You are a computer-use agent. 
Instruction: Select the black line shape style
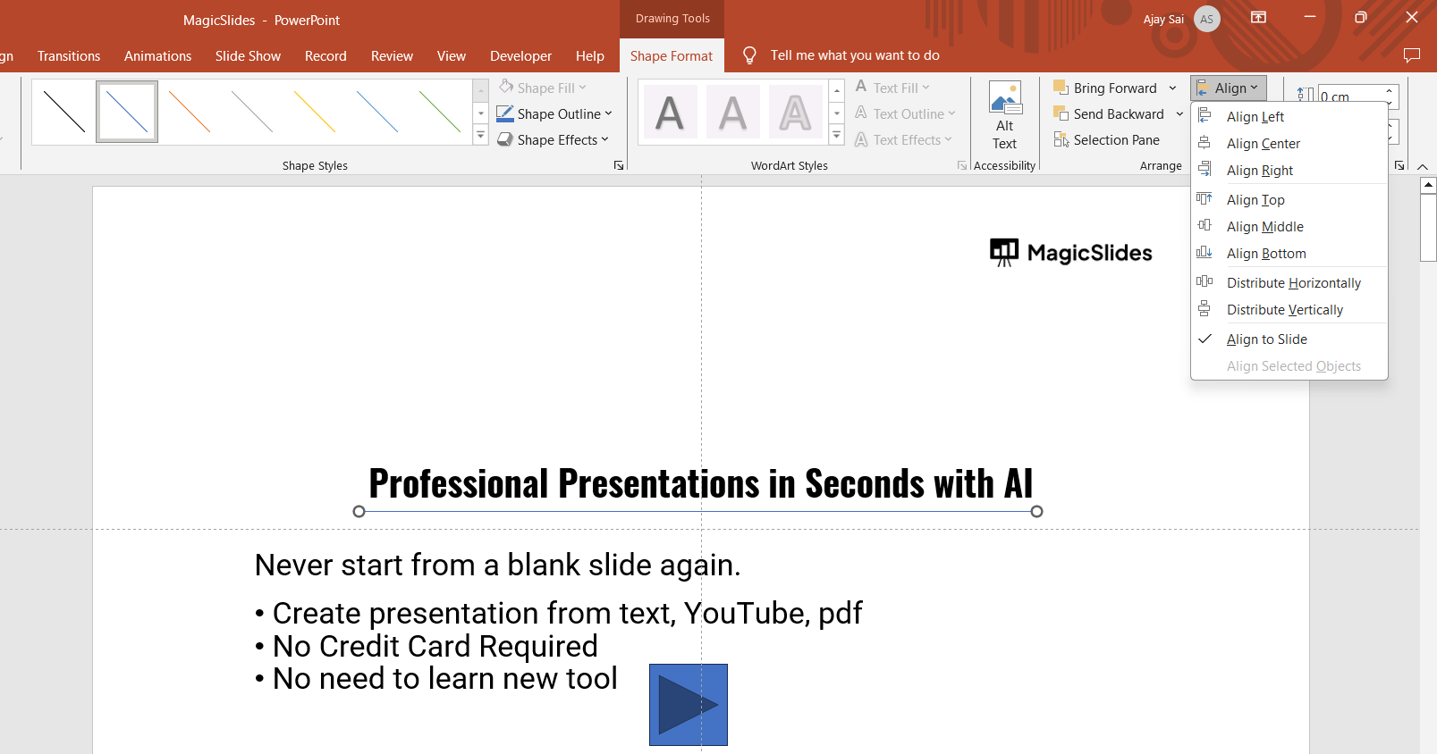tap(64, 112)
